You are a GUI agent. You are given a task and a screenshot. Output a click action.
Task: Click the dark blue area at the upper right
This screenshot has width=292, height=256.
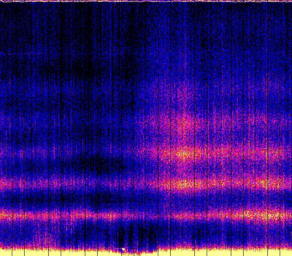255,37
